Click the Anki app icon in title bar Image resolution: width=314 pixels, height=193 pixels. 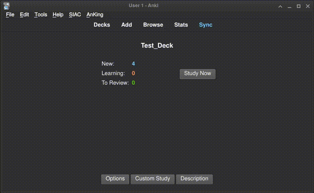[6, 6]
